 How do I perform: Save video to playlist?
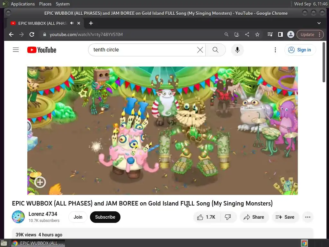285,217
